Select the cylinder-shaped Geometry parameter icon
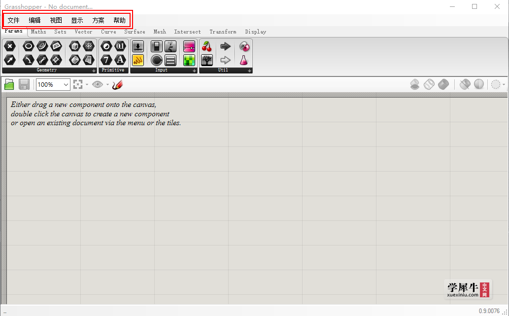Screen dimensions: 509x316 75,60
